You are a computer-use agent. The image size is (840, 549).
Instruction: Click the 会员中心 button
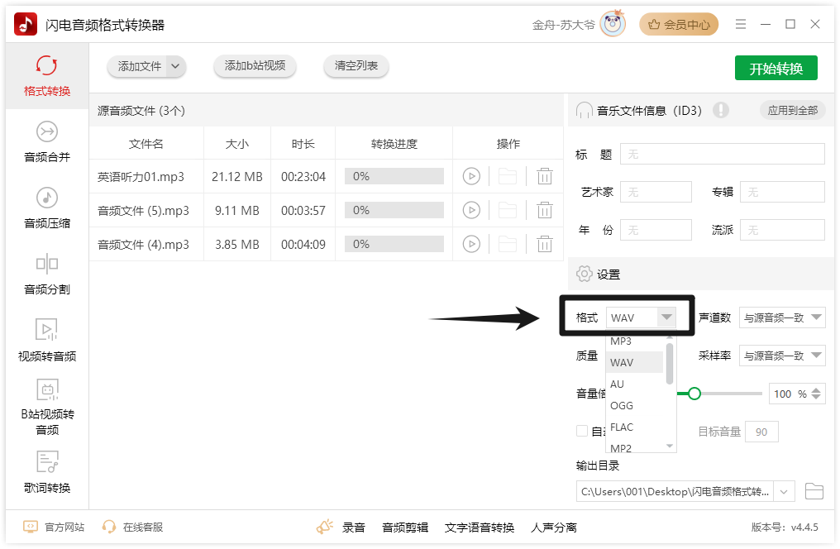click(679, 24)
